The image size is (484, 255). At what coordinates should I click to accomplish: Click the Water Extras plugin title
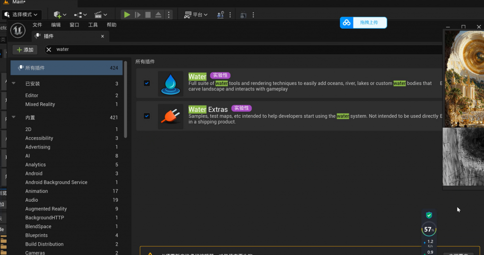[x=208, y=109]
